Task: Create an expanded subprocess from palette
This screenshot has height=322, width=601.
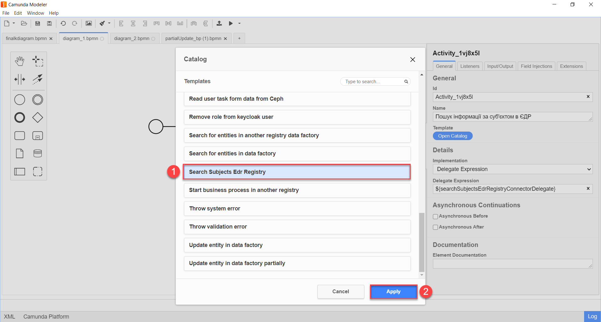Action: tap(38, 136)
